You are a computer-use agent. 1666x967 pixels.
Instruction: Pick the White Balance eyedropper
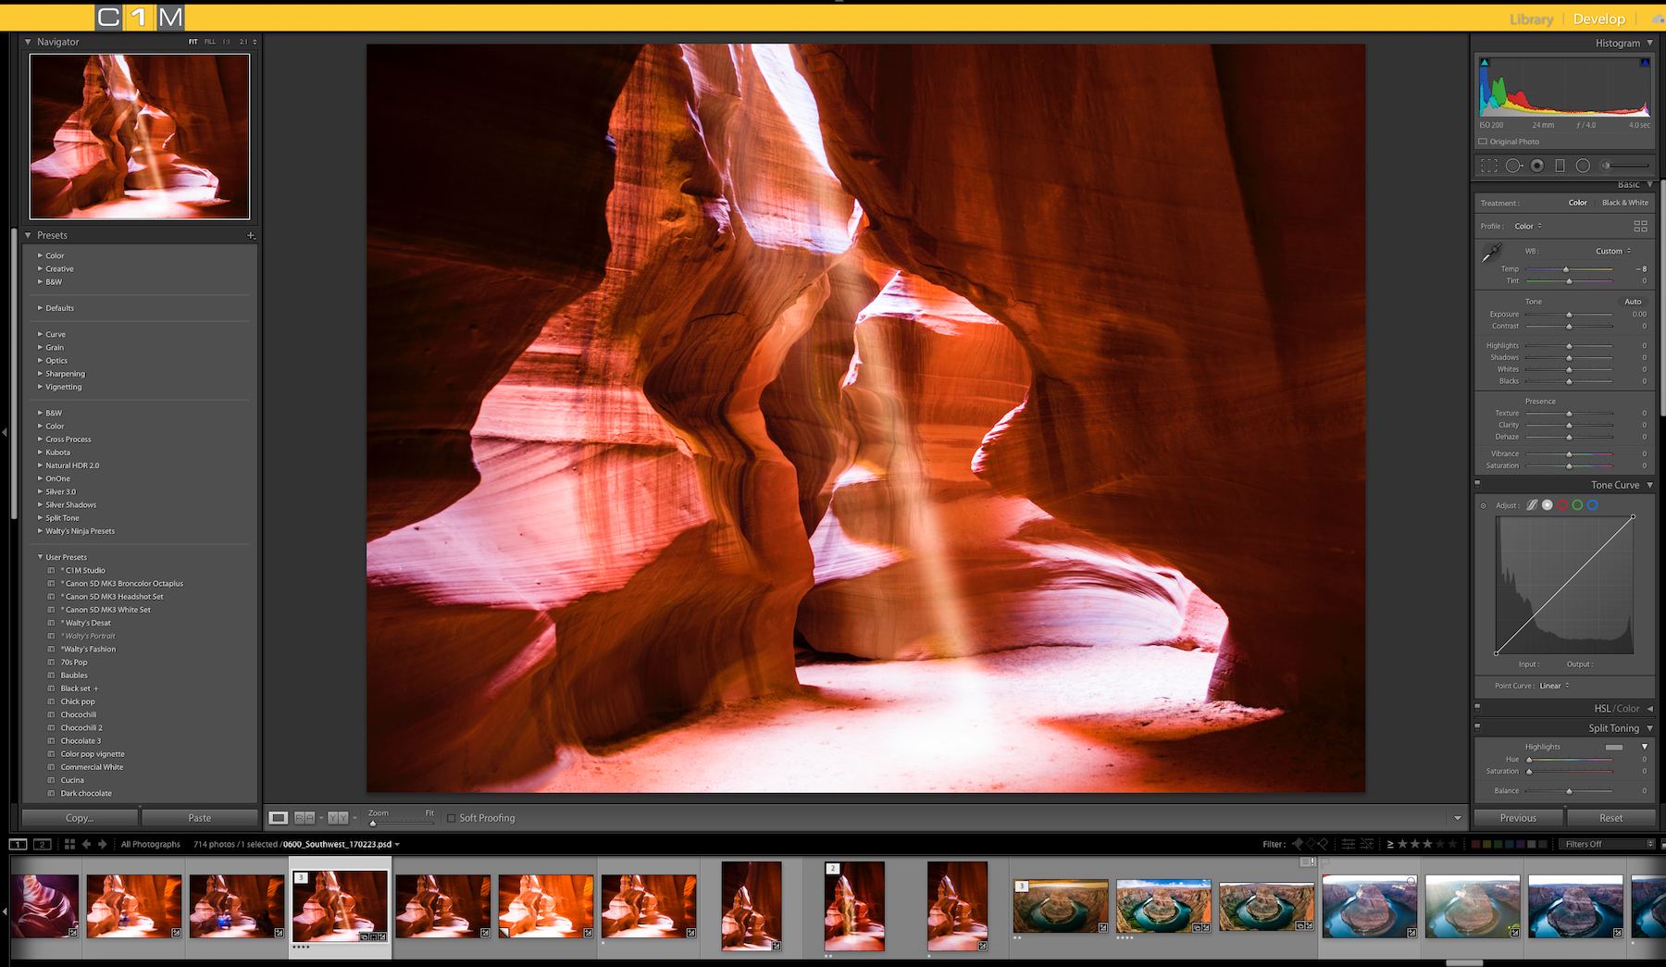click(x=1491, y=253)
